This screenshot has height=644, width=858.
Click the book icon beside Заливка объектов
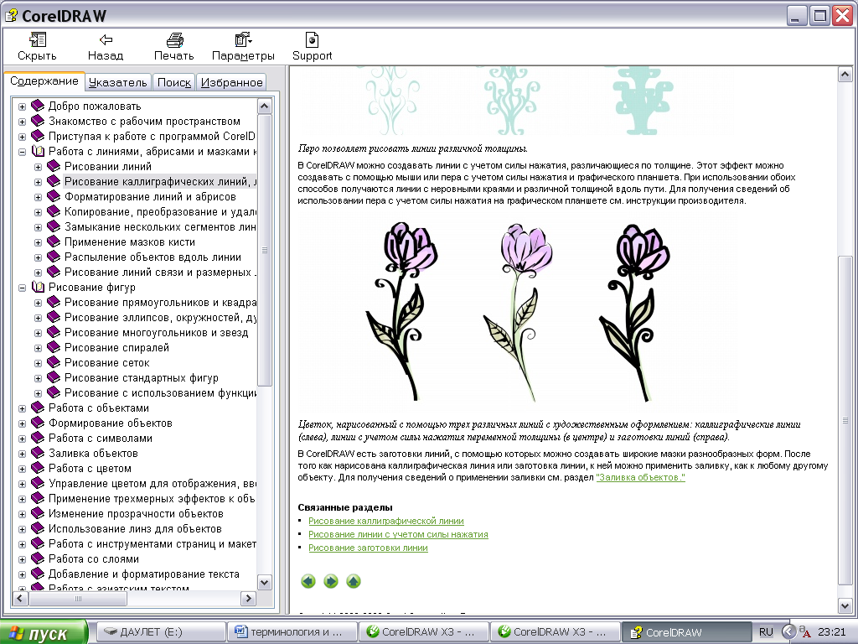coord(37,453)
